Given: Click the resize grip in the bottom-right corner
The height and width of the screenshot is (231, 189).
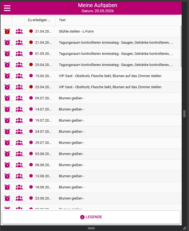Looking at the screenshot, I should click(184, 228).
